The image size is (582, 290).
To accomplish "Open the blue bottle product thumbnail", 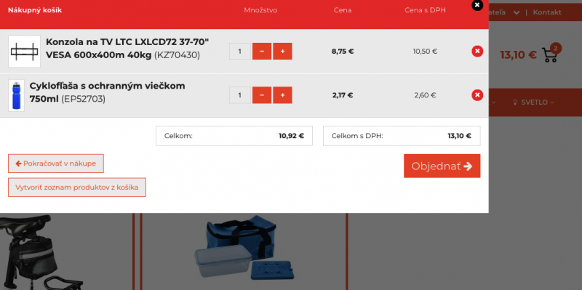I will tap(16, 95).
